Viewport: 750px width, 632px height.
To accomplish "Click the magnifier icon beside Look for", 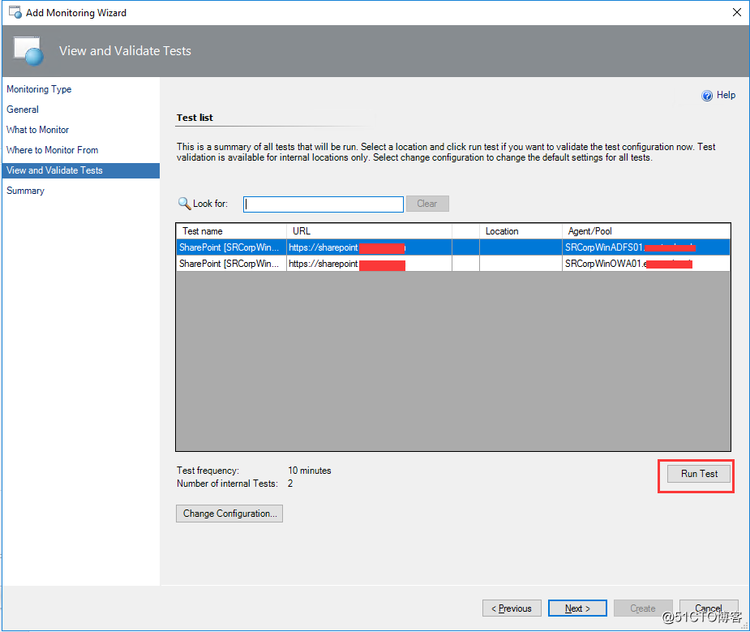I will pos(184,204).
